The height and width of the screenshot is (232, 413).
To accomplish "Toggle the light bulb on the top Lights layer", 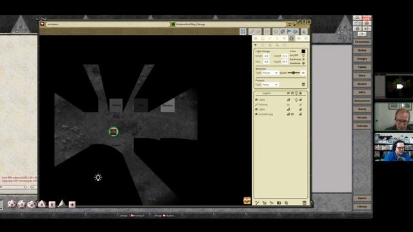I will point(296,100).
